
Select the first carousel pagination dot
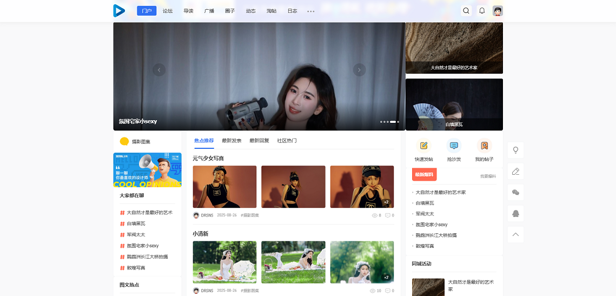[381, 122]
